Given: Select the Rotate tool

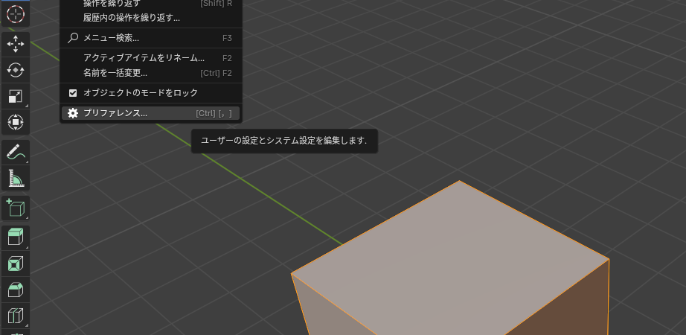Looking at the screenshot, I should tap(16, 70).
